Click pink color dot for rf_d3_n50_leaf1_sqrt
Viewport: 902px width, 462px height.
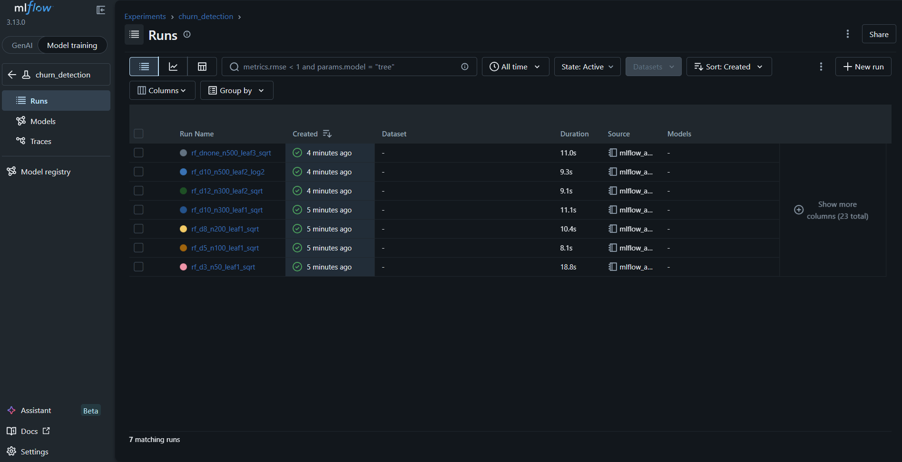[x=183, y=267]
